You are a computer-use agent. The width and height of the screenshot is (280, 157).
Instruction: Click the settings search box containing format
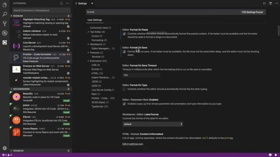[176, 12]
